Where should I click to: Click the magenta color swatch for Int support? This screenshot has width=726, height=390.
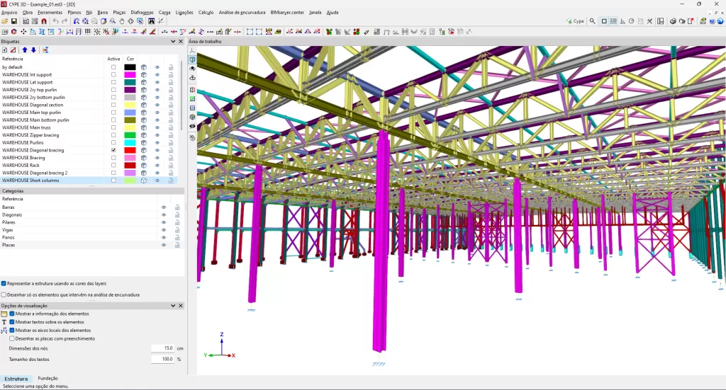point(130,75)
